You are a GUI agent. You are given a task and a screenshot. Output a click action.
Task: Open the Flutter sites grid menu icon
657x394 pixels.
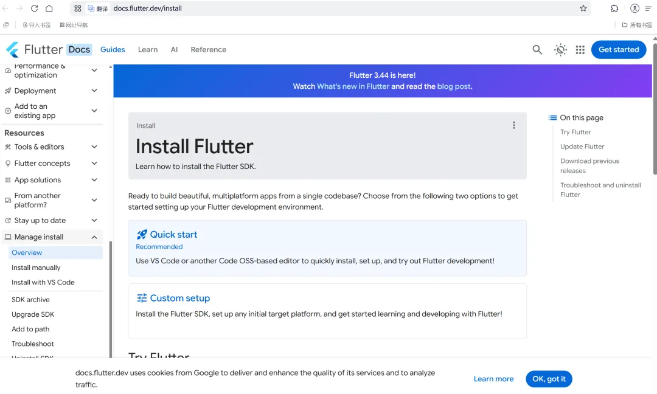[580, 49]
